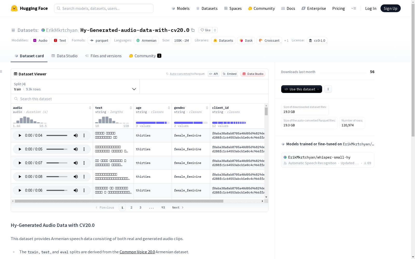Mute the 0:07 audio clip

click(76, 163)
